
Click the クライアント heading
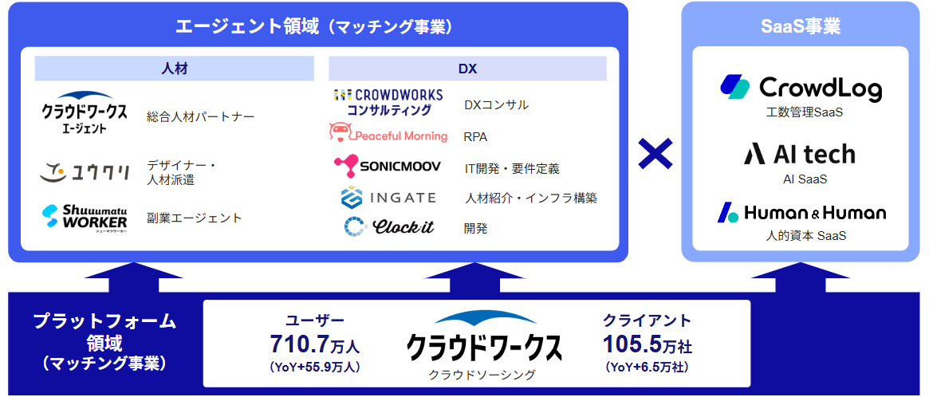coord(647,320)
